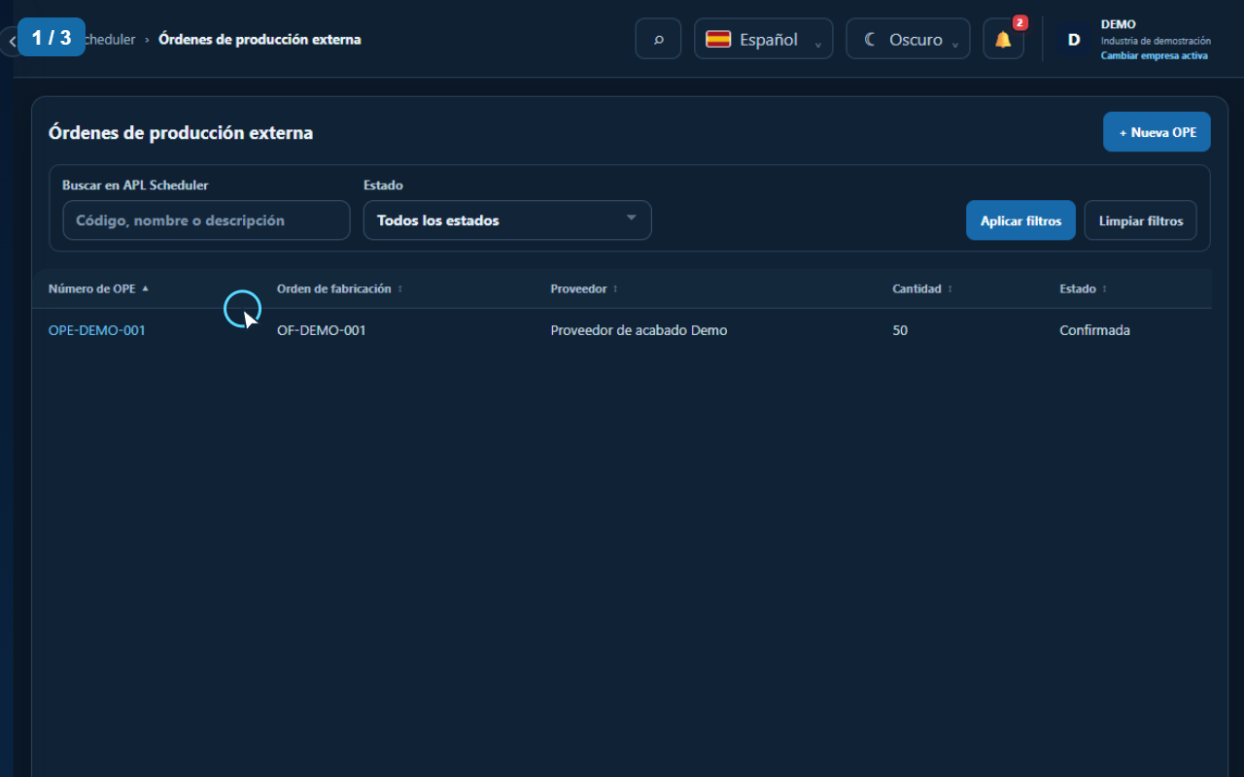This screenshot has width=1244, height=777.
Task: Click the sidebar collapse arrow icon
Action: tap(11, 42)
